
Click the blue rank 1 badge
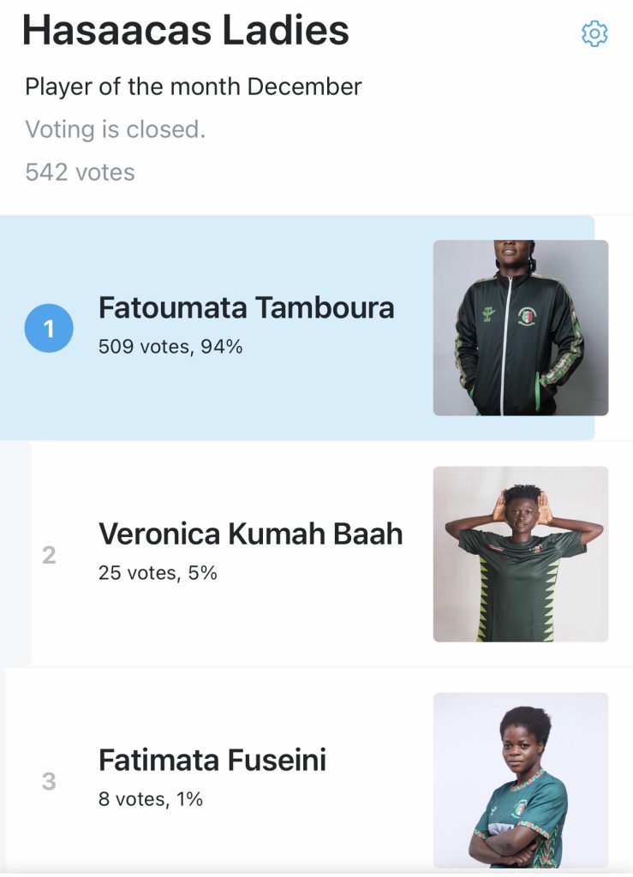[x=49, y=328]
